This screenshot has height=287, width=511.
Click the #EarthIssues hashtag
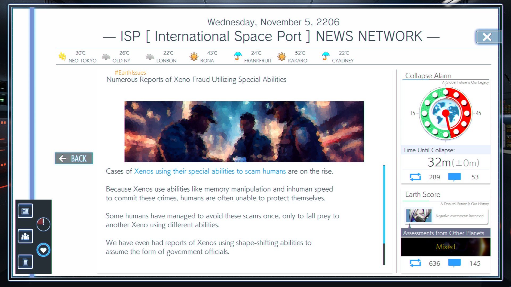coord(130,73)
